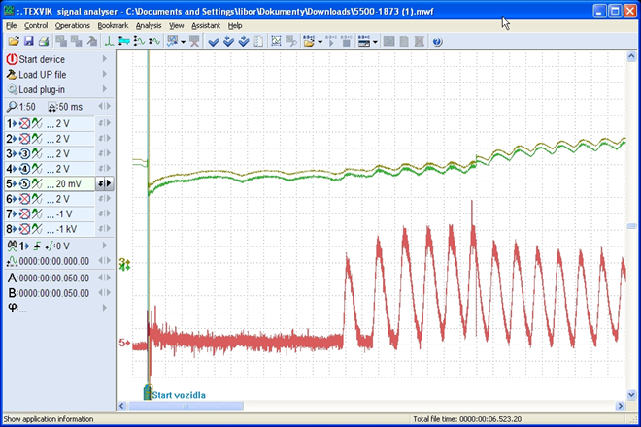
Task: Open the Analysis menu
Action: [x=149, y=26]
